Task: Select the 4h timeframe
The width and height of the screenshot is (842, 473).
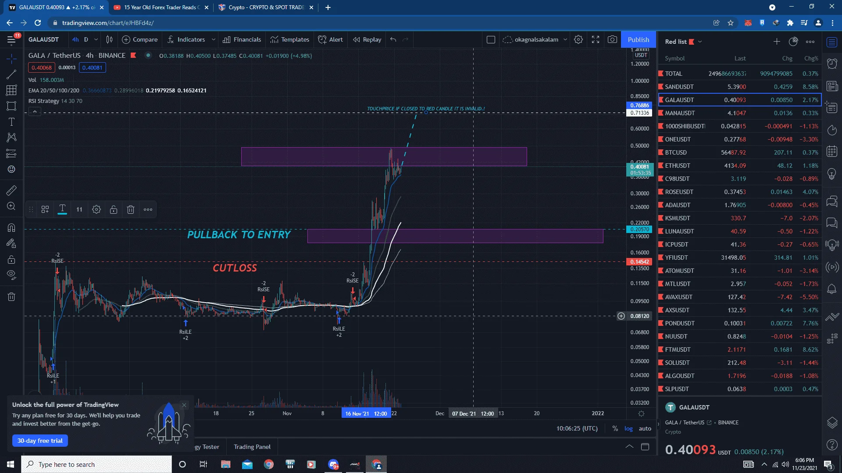Action: [75, 39]
